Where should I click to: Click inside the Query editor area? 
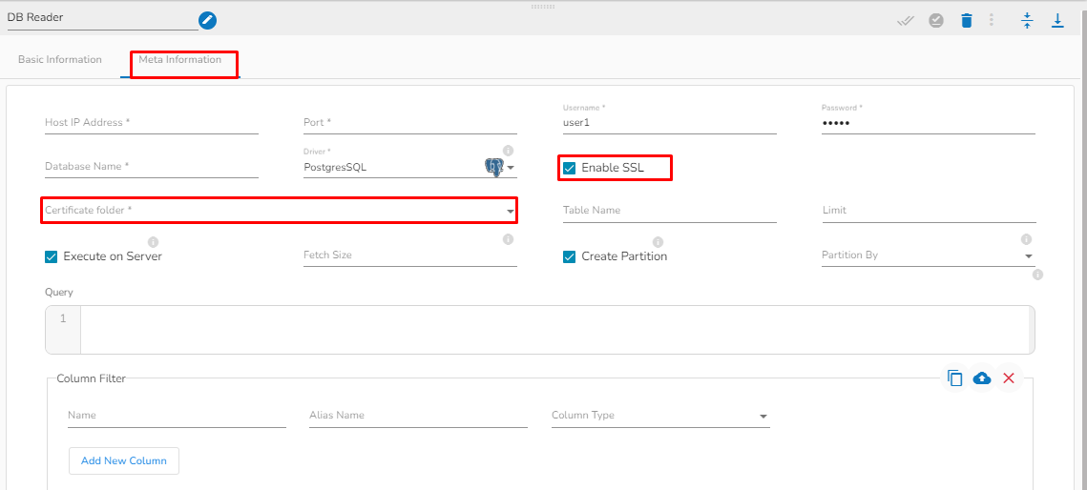554,330
